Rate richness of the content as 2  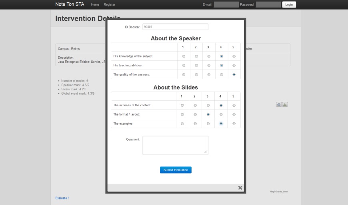195,105
